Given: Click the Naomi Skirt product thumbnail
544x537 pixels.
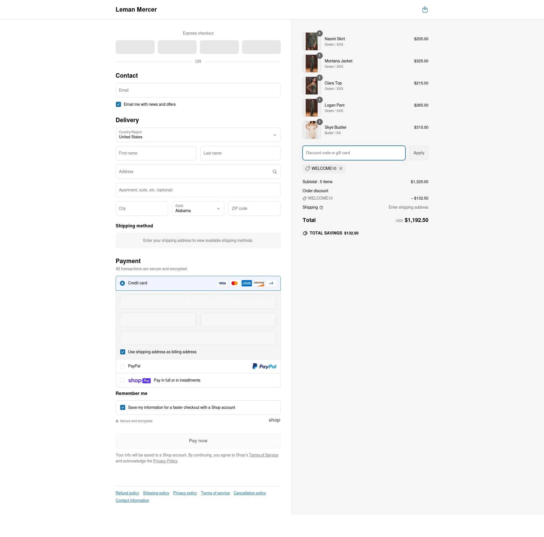Looking at the screenshot, I should pos(311,41).
